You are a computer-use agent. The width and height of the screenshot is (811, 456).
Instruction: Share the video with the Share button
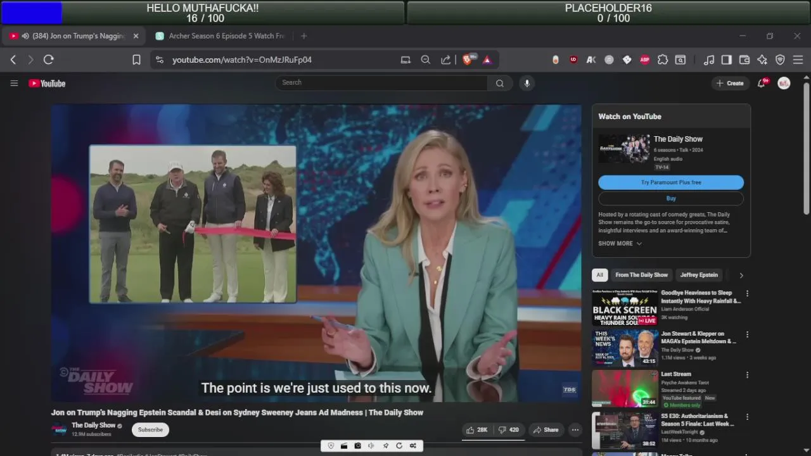(546, 430)
